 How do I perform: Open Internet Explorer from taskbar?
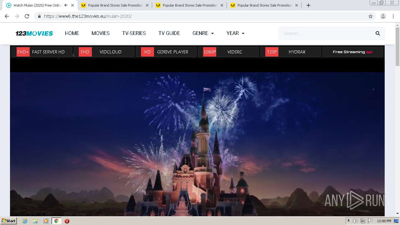tap(25, 221)
